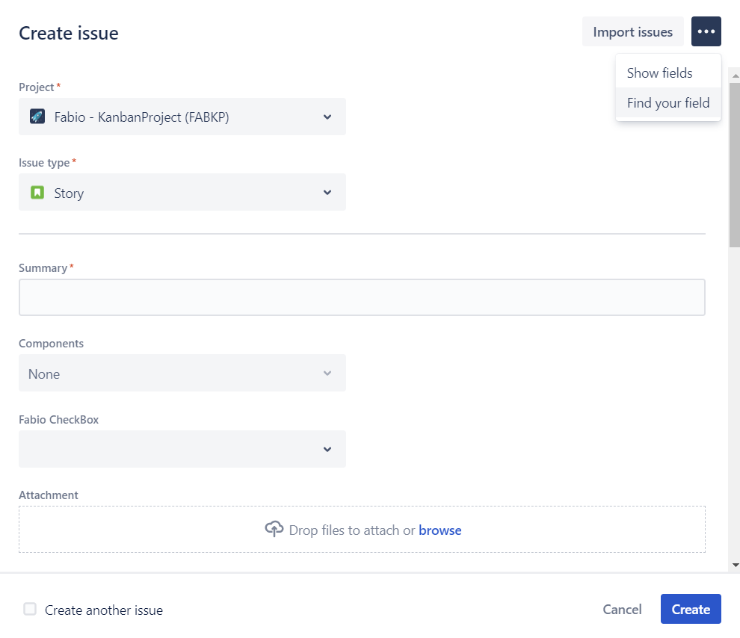Click the vertical scrollbar thumb
The image size is (740, 638).
click(x=735, y=164)
